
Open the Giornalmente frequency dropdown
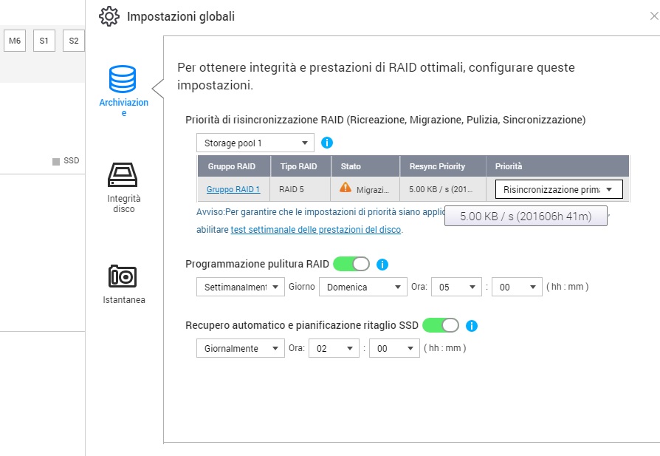pos(240,348)
